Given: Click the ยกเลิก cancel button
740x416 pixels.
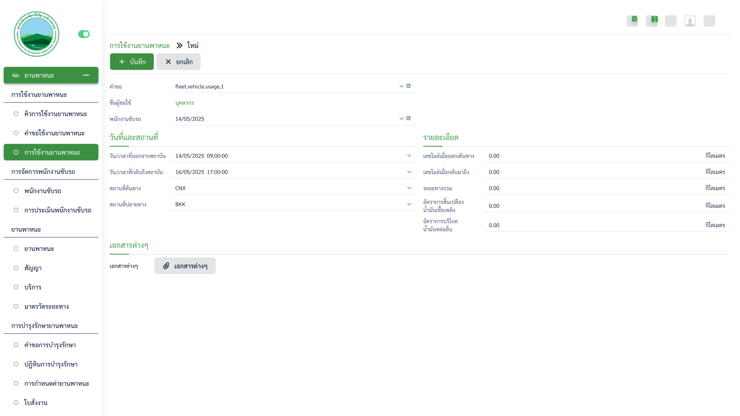Looking at the screenshot, I should (178, 62).
